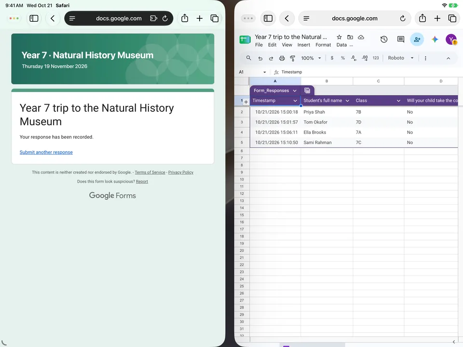This screenshot has width=463, height=347.
Task: Open the name box dropdown arrow
Action: tap(265, 72)
